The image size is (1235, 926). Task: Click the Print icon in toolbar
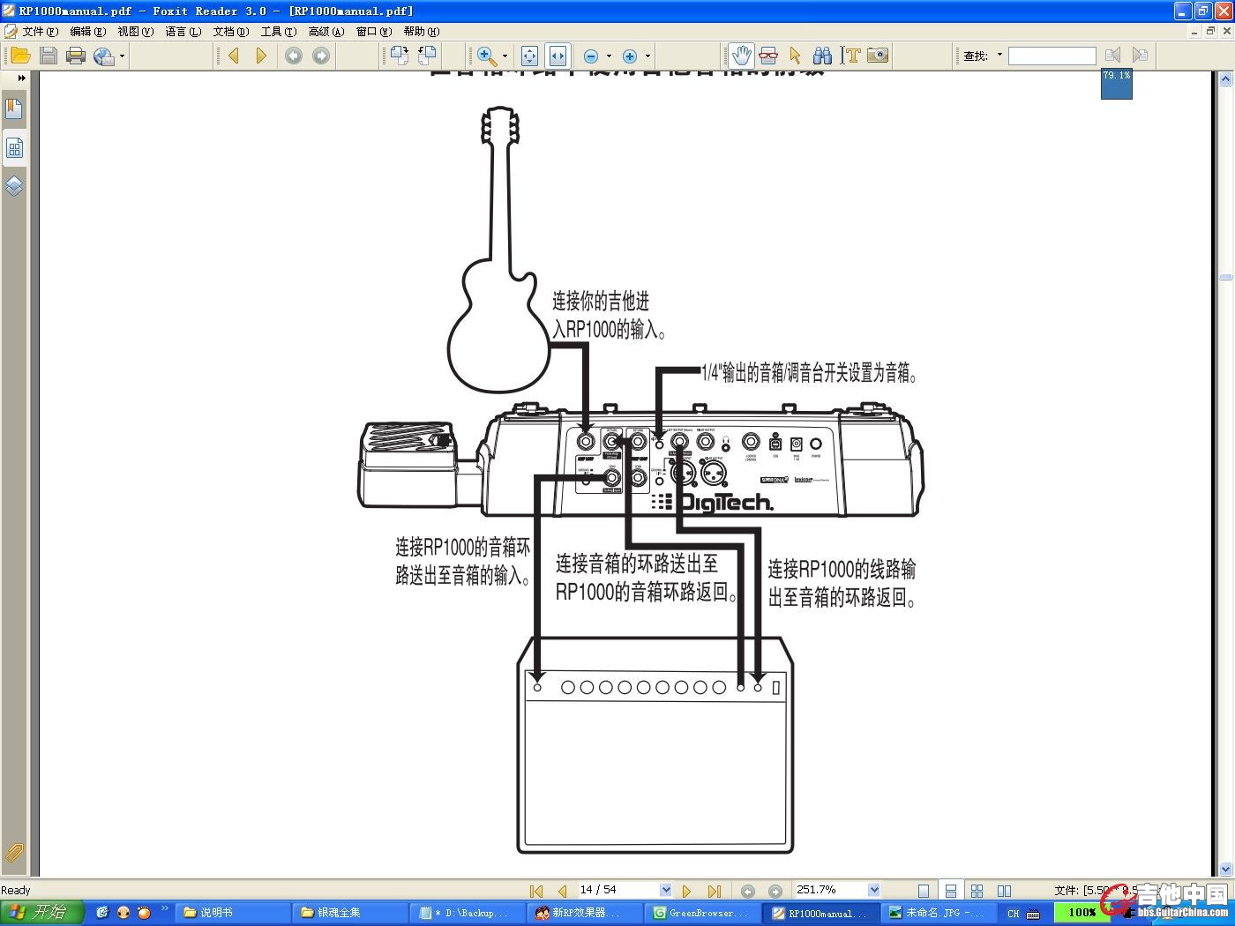click(76, 56)
